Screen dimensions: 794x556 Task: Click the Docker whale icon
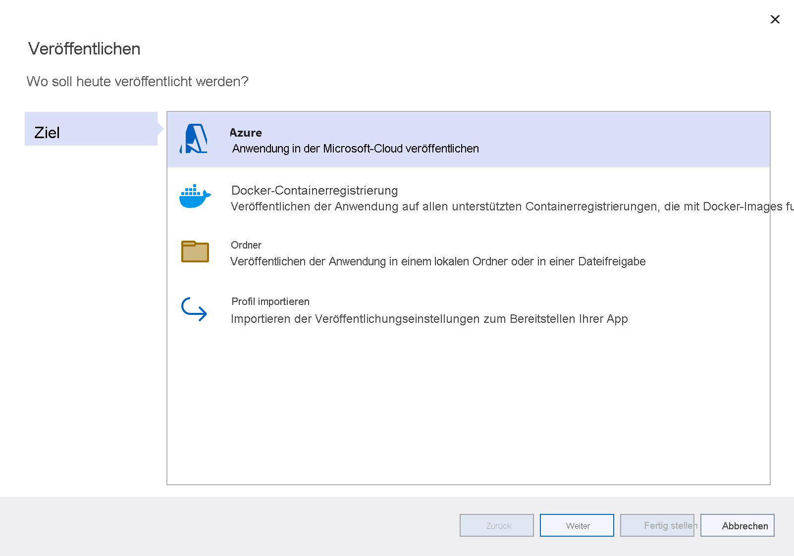[x=195, y=196]
